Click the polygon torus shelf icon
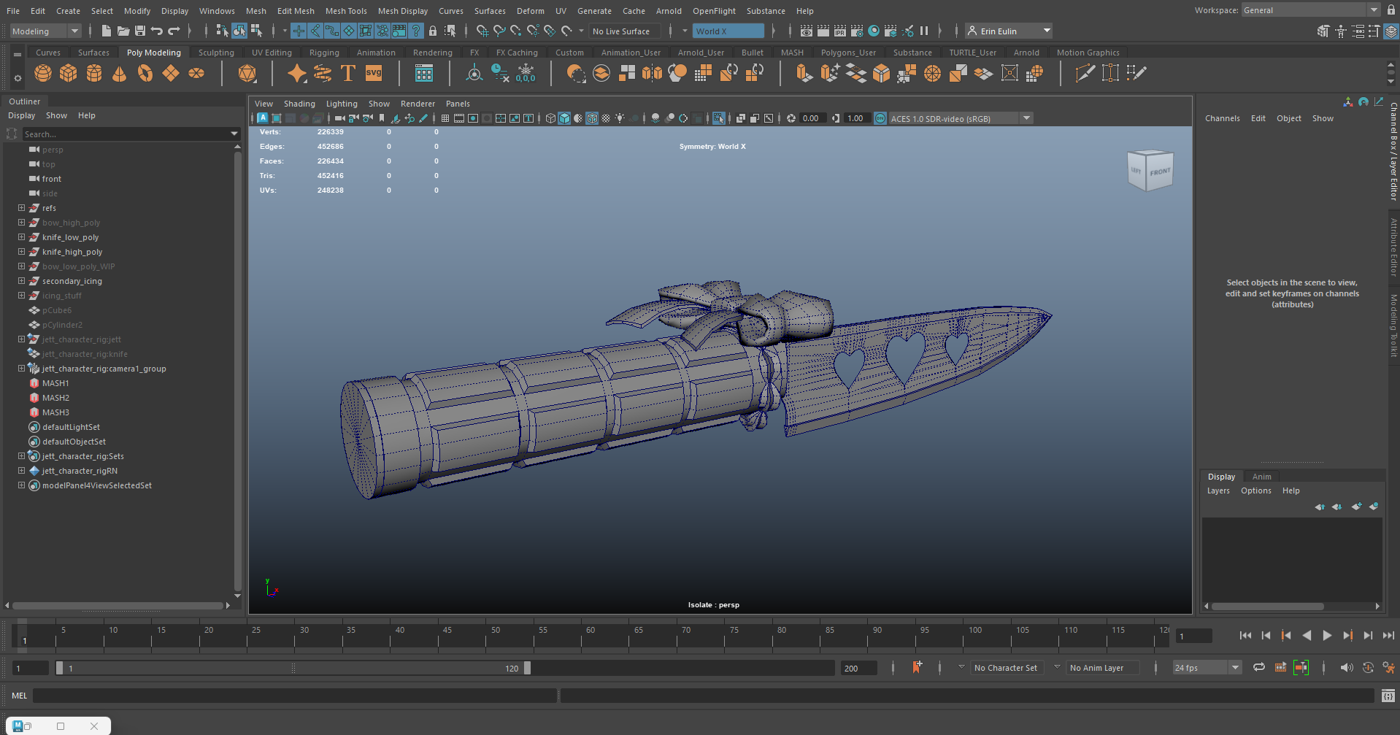Screen dimensions: 1400x735 pos(145,74)
